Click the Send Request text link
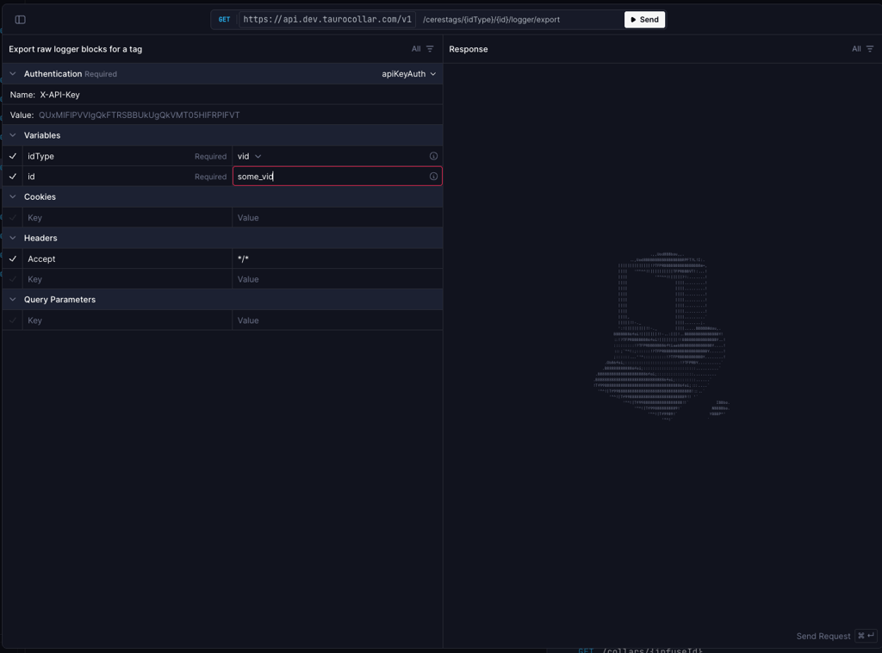The width and height of the screenshot is (882, 653). (x=823, y=636)
